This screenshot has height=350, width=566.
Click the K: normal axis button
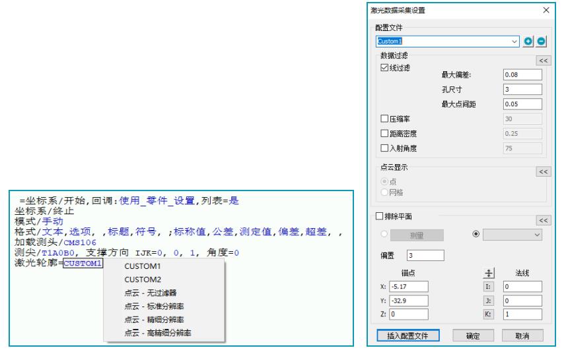[x=489, y=315]
